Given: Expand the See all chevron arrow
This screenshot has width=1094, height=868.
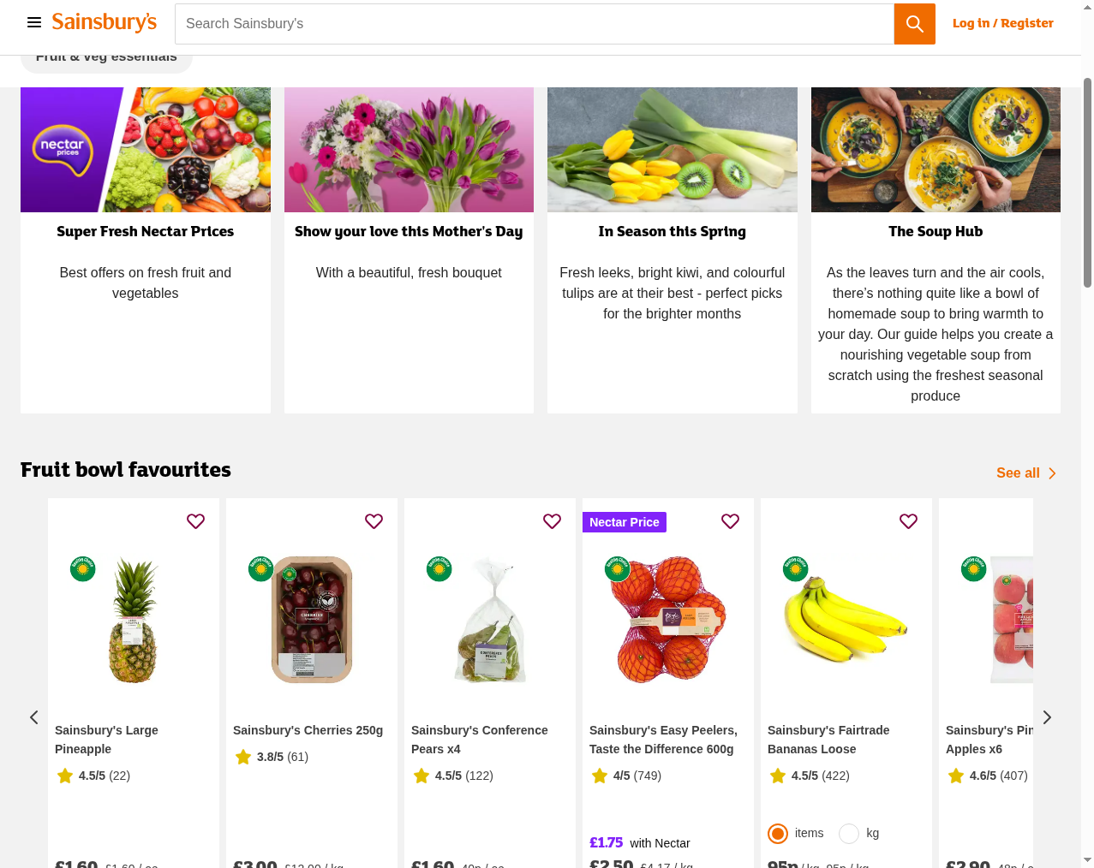Looking at the screenshot, I should coord(1053,473).
